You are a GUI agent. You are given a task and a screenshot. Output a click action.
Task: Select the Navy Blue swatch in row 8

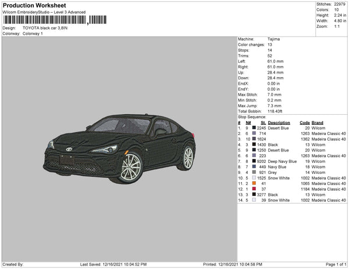click(x=254, y=166)
